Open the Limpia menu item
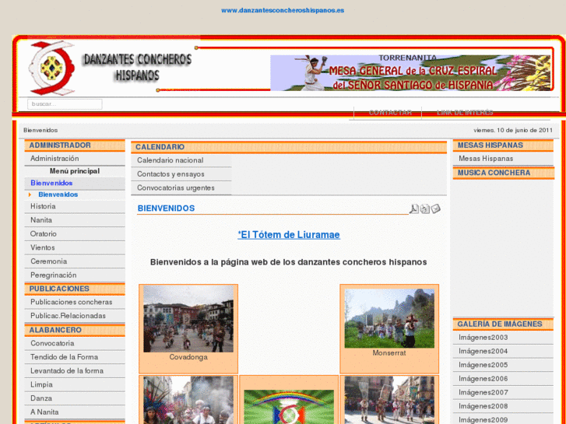The image size is (566, 424). (75, 384)
